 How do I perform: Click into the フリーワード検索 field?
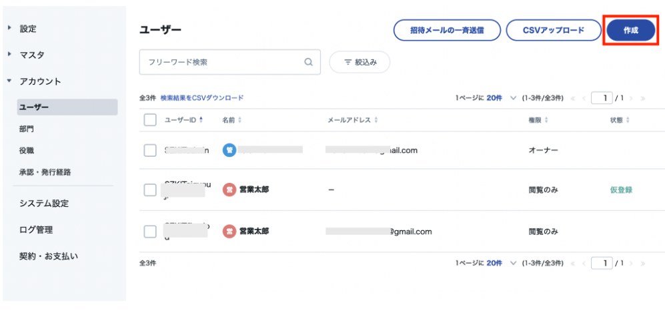230,62
